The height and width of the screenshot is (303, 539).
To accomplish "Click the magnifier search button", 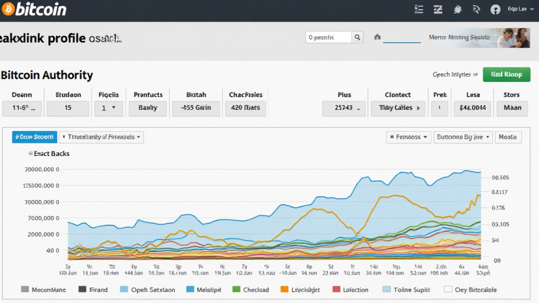I will [357, 37].
